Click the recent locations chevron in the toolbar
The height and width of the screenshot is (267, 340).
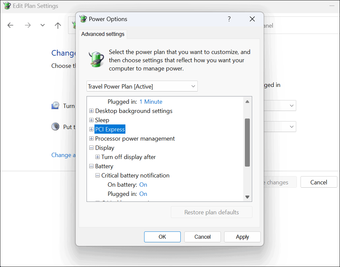coord(42,25)
